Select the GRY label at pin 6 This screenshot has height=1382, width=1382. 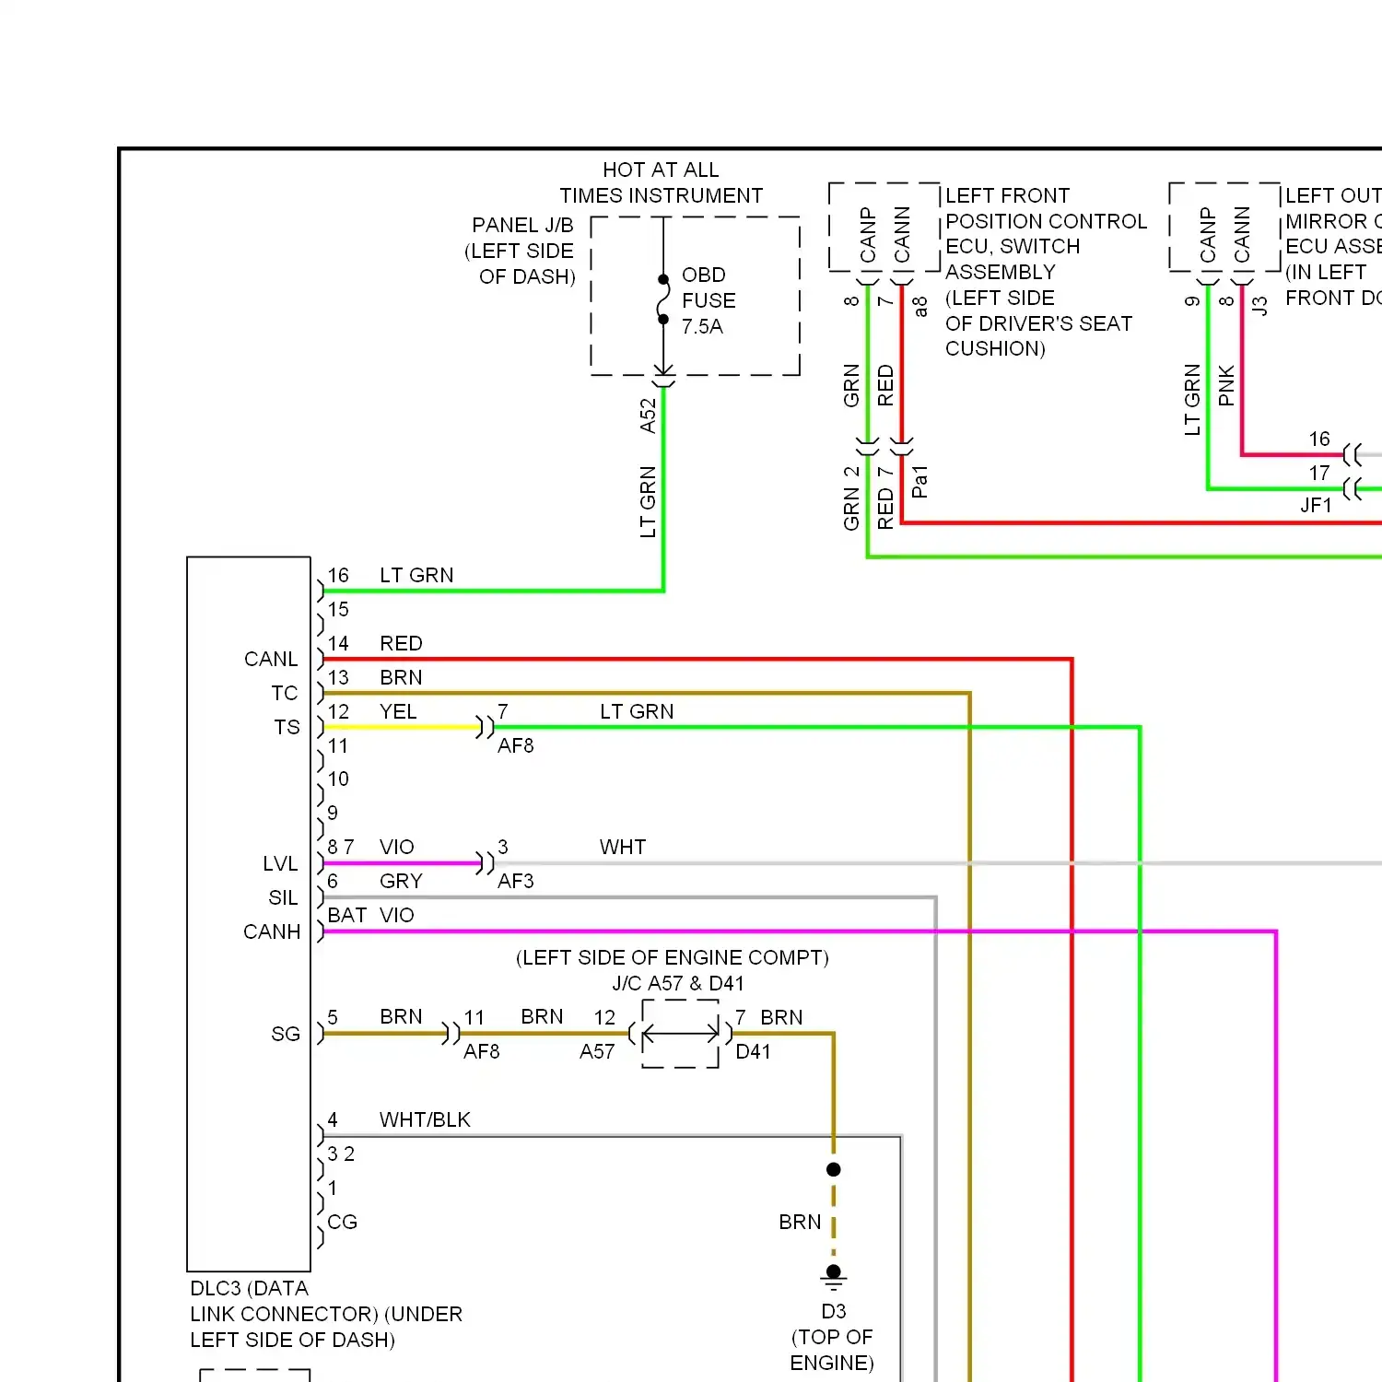401,881
